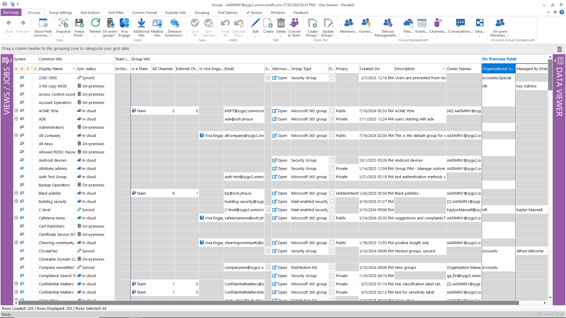Clear grouping zone with trash icon
Image resolution: width=566 pixels, height=318 pixels.
pos(559,49)
